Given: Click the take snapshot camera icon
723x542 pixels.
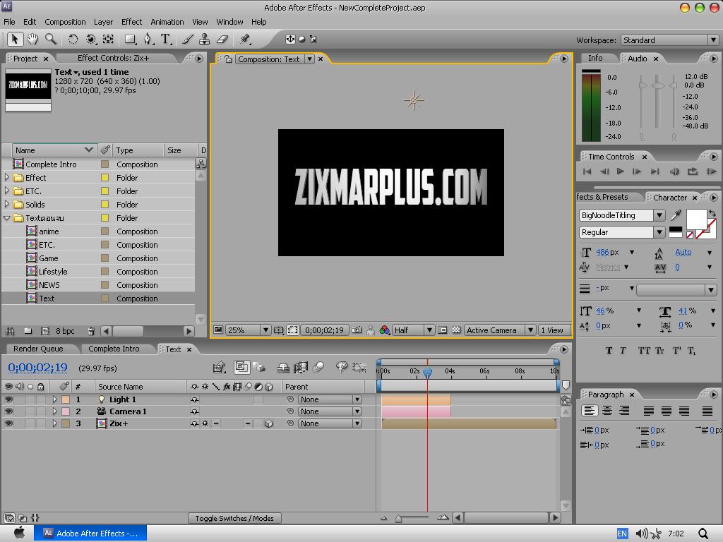Looking at the screenshot, I should point(357,330).
